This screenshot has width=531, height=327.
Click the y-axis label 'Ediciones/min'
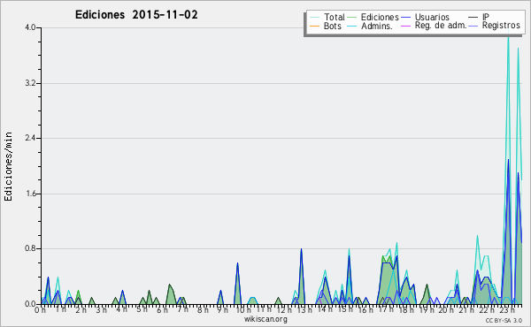(8, 166)
